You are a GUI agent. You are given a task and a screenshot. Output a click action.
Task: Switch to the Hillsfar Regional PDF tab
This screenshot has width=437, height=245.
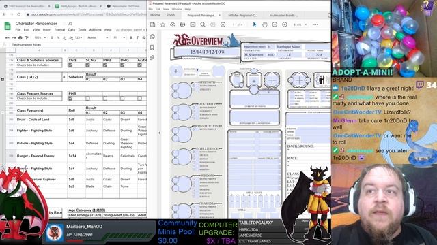[242, 15]
